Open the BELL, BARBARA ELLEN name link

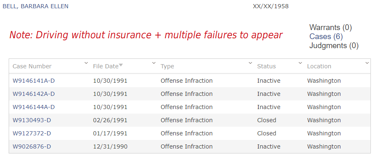click(35, 7)
